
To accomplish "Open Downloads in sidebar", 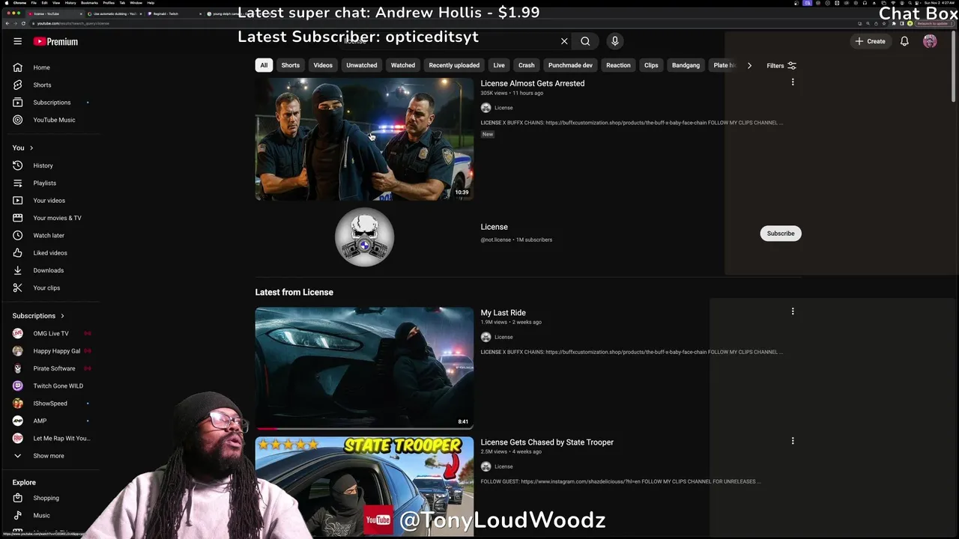I will pyautogui.click(x=49, y=270).
